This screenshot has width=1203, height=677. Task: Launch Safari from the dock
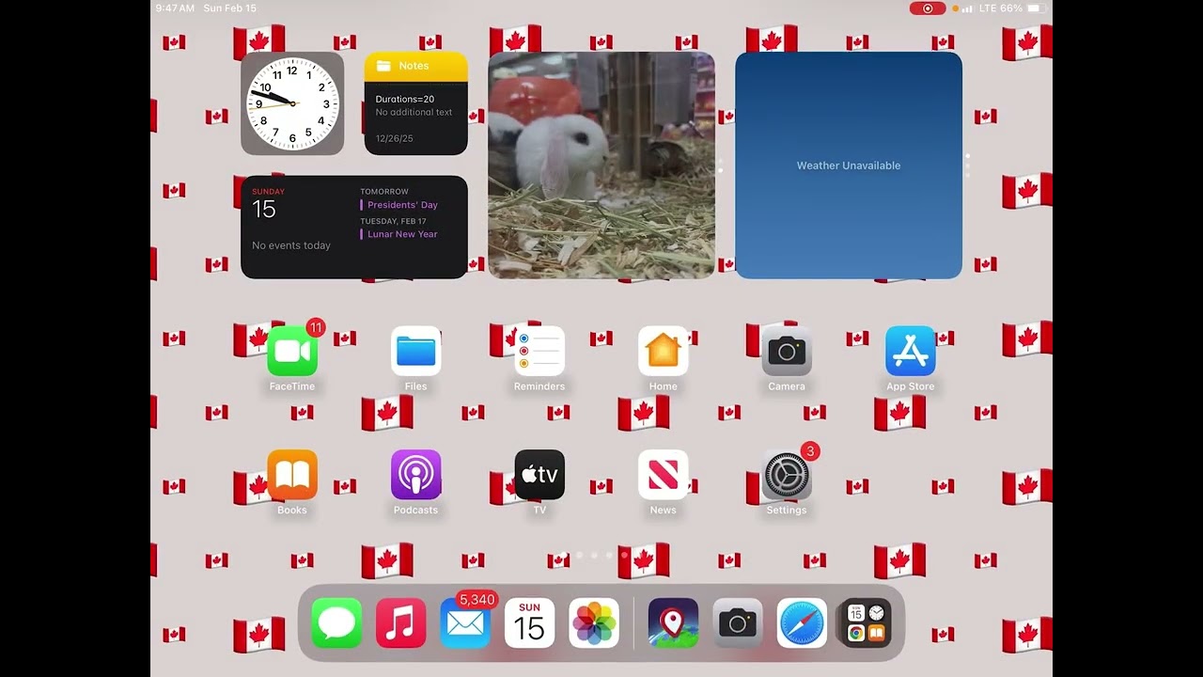point(802,623)
